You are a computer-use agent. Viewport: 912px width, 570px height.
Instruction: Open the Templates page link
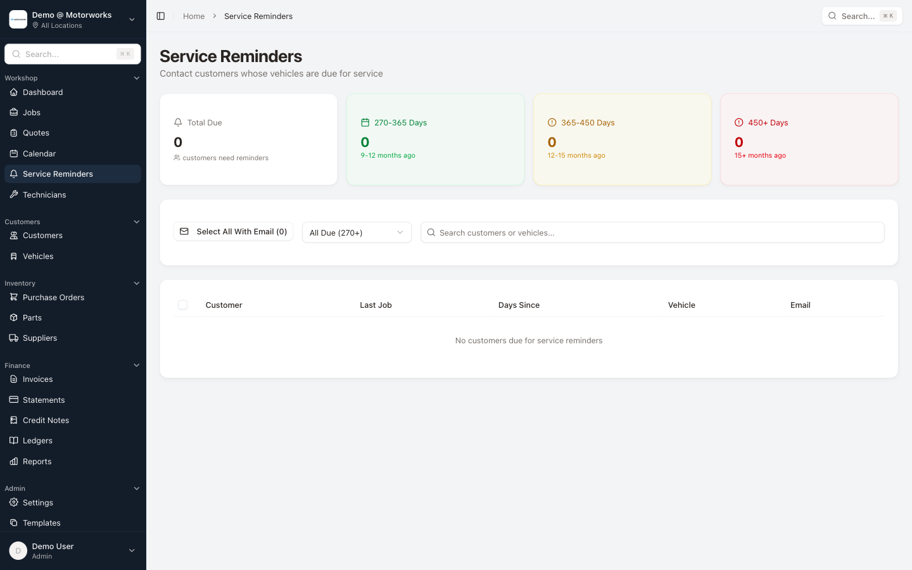42,522
